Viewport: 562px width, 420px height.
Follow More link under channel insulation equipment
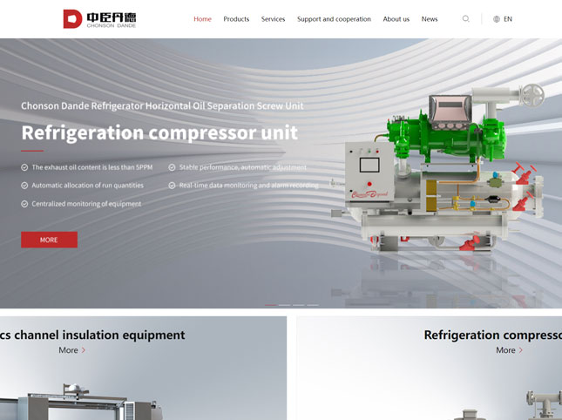point(72,350)
